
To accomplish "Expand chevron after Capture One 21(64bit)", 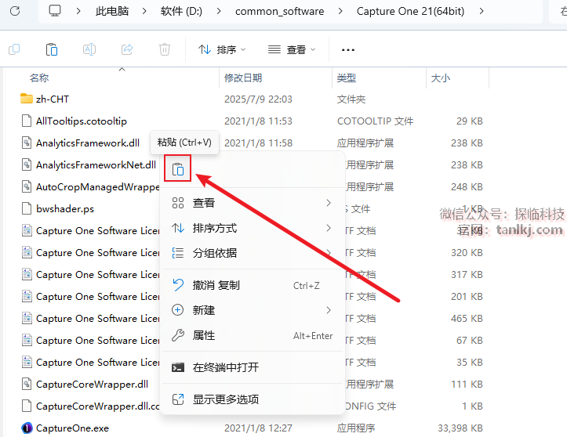I will click(x=482, y=11).
